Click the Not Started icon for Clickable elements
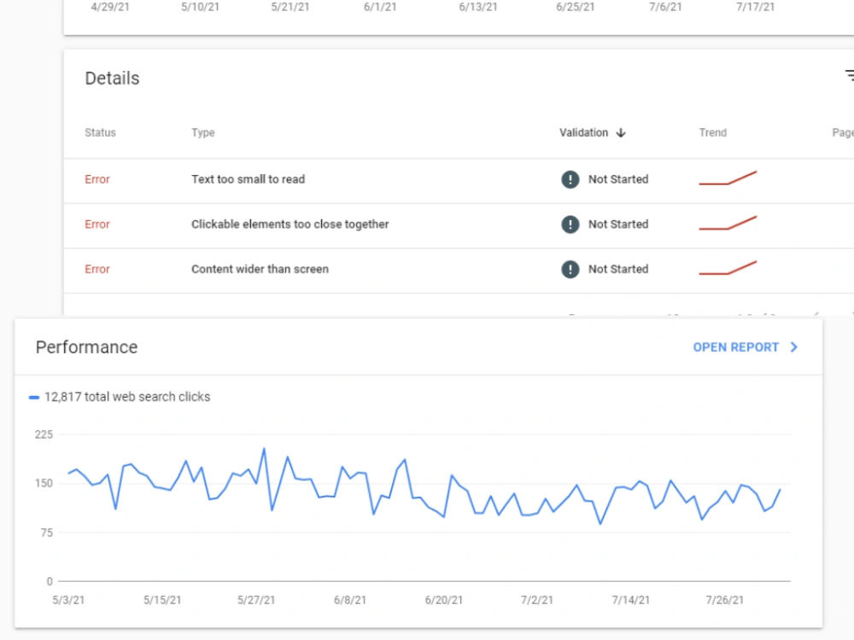The image size is (854, 640). (570, 224)
